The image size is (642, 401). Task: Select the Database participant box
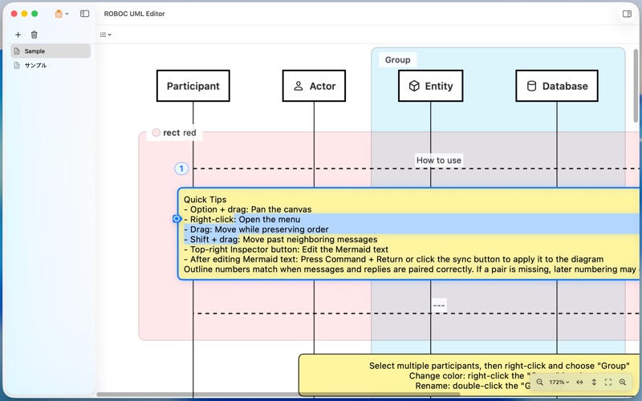pyautogui.click(x=557, y=86)
